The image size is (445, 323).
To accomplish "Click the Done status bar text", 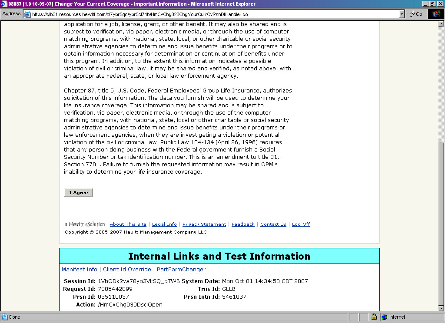I will (14, 317).
